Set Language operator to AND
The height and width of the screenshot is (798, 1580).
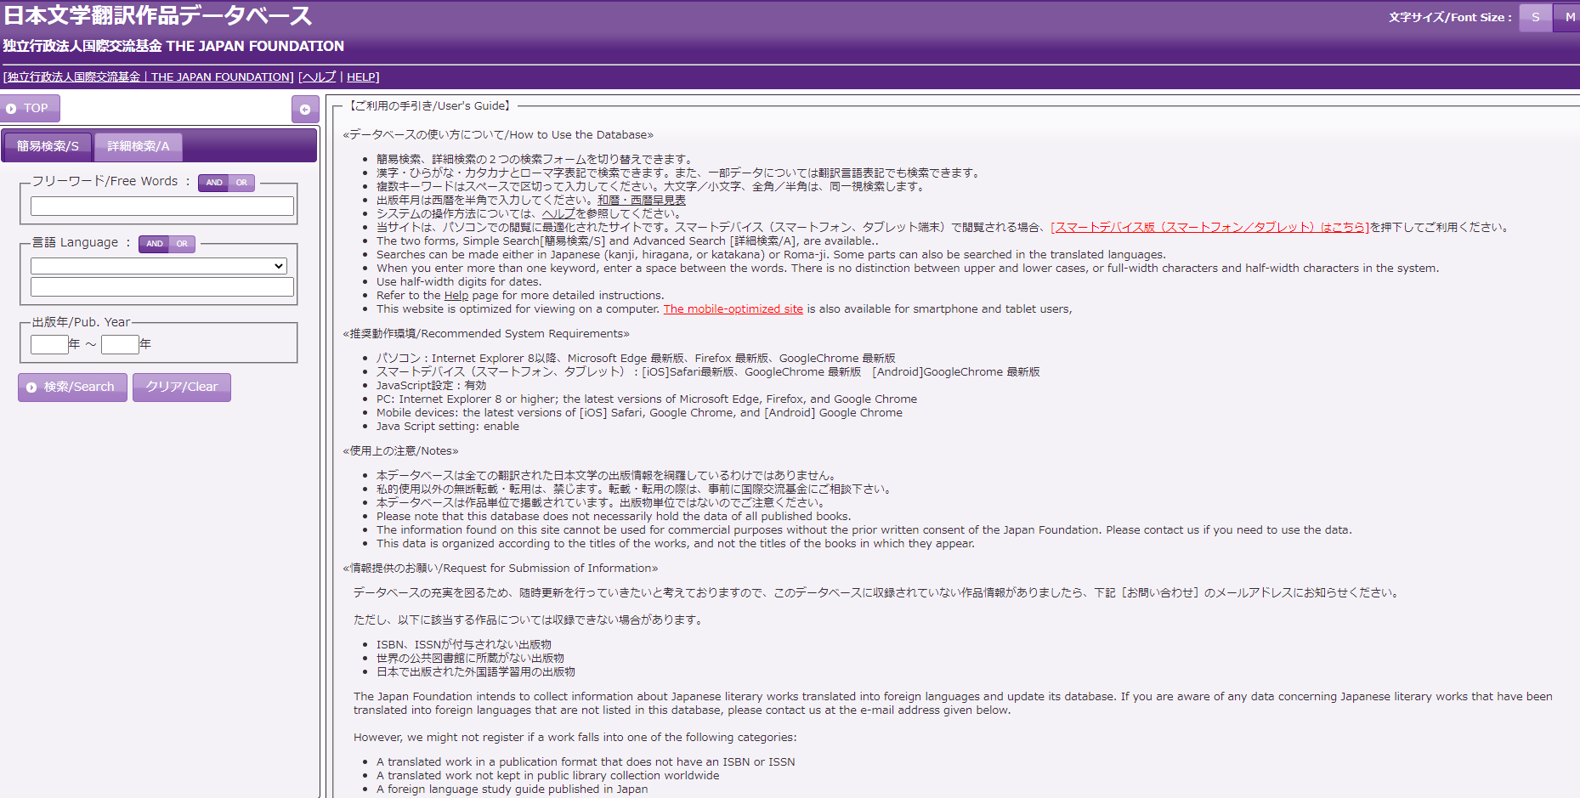tap(154, 244)
